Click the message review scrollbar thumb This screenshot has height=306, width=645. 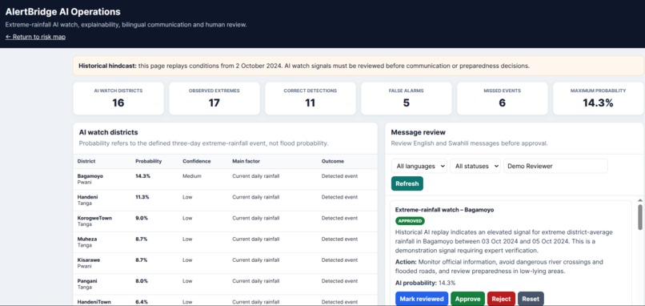pyautogui.click(x=639, y=217)
